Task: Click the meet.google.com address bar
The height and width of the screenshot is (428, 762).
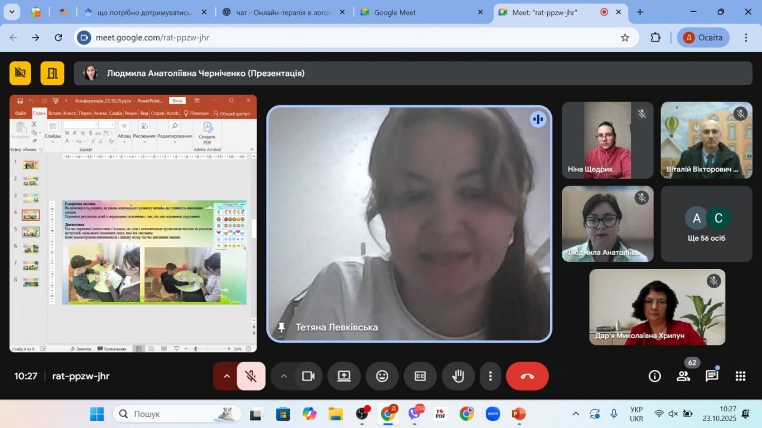Action: tap(346, 37)
